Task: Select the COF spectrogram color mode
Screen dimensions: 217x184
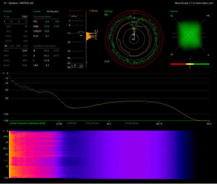Action: click(x=6, y=161)
